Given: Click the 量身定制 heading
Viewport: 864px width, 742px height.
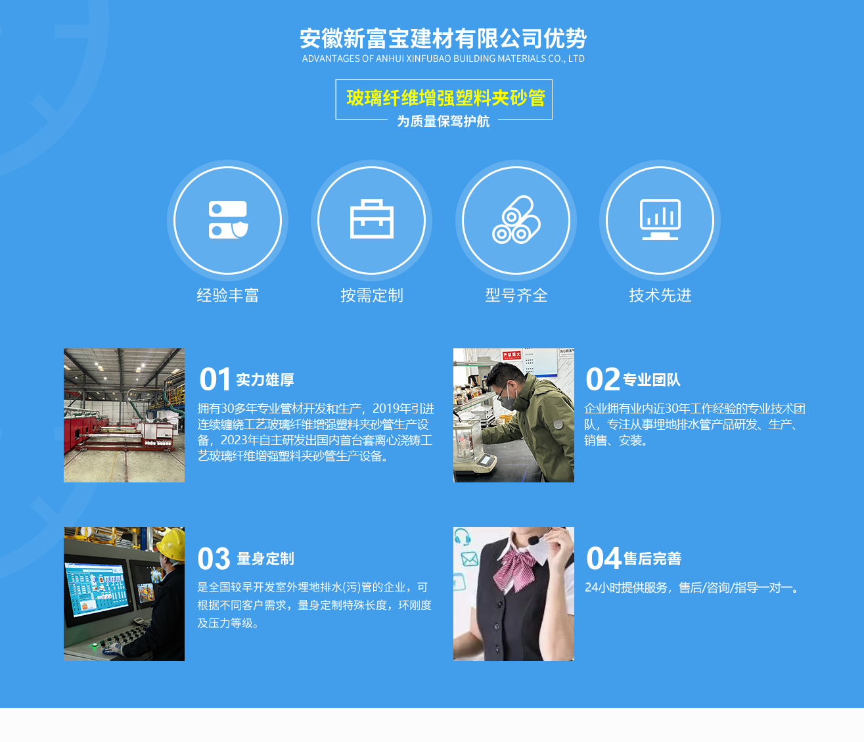Looking at the screenshot, I should pyautogui.click(x=265, y=559).
